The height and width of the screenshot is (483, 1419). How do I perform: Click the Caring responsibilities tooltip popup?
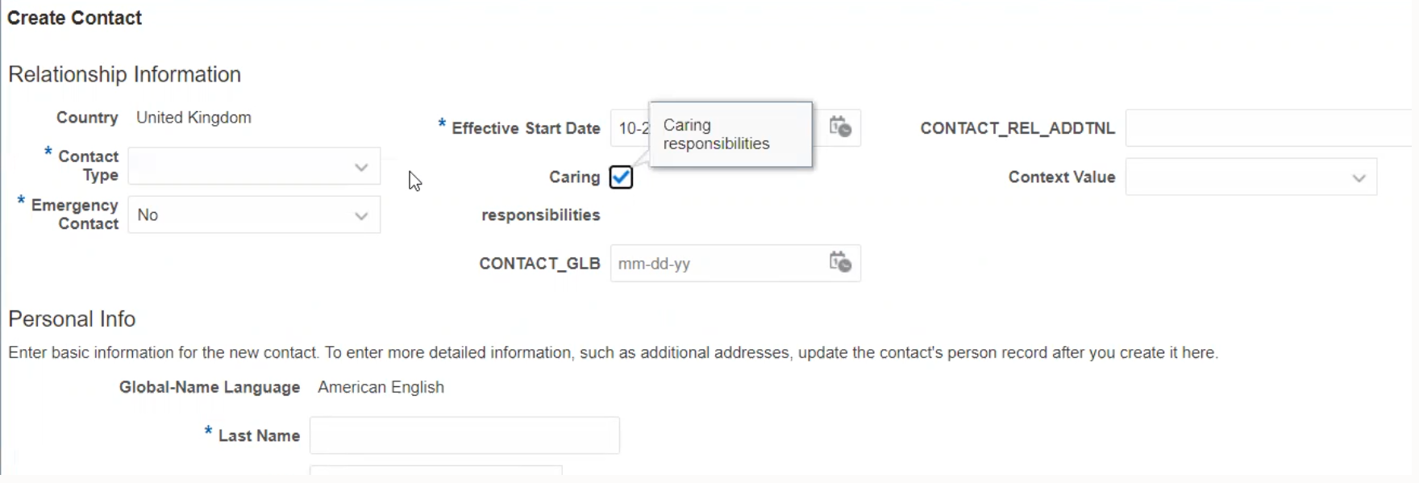(730, 135)
